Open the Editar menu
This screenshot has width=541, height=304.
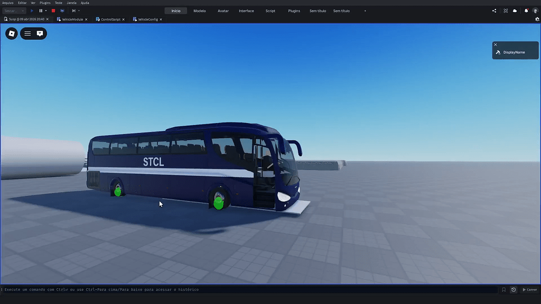22,3
